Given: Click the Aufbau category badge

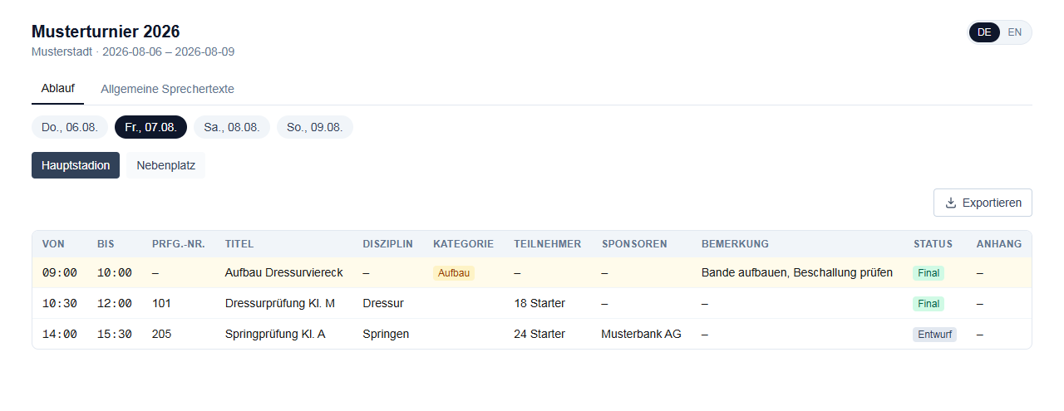Looking at the screenshot, I should click(454, 273).
